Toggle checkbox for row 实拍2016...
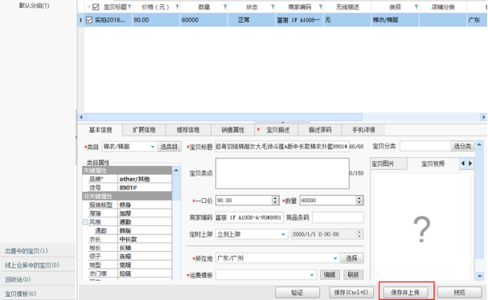The height and width of the screenshot is (300, 488). pyautogui.click(x=89, y=20)
